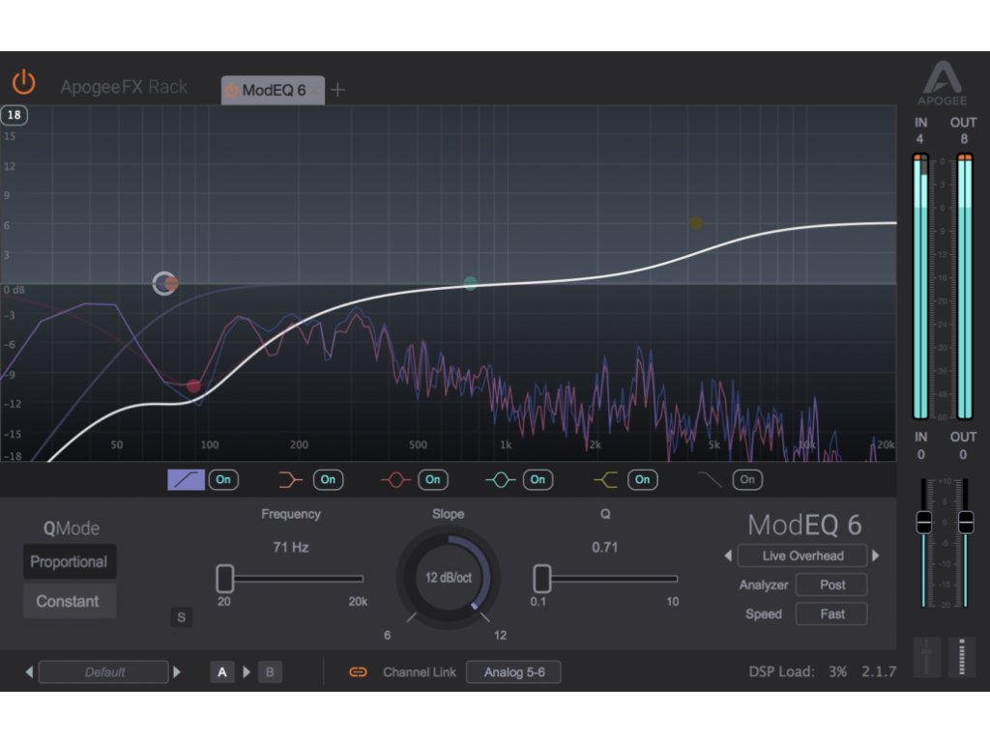The width and height of the screenshot is (990, 742).
Task: Select the red parametric band icon
Action: click(x=395, y=479)
